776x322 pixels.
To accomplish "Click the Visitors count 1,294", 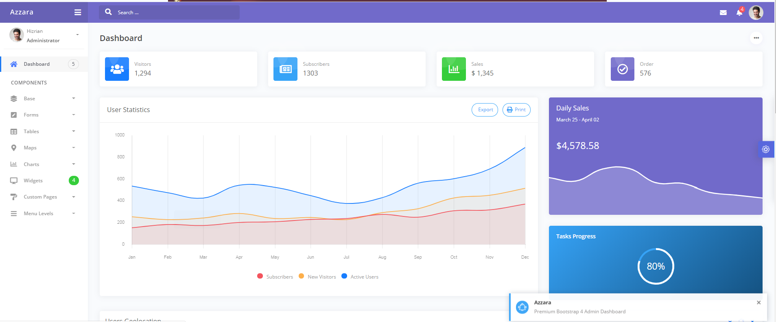I will [x=143, y=73].
